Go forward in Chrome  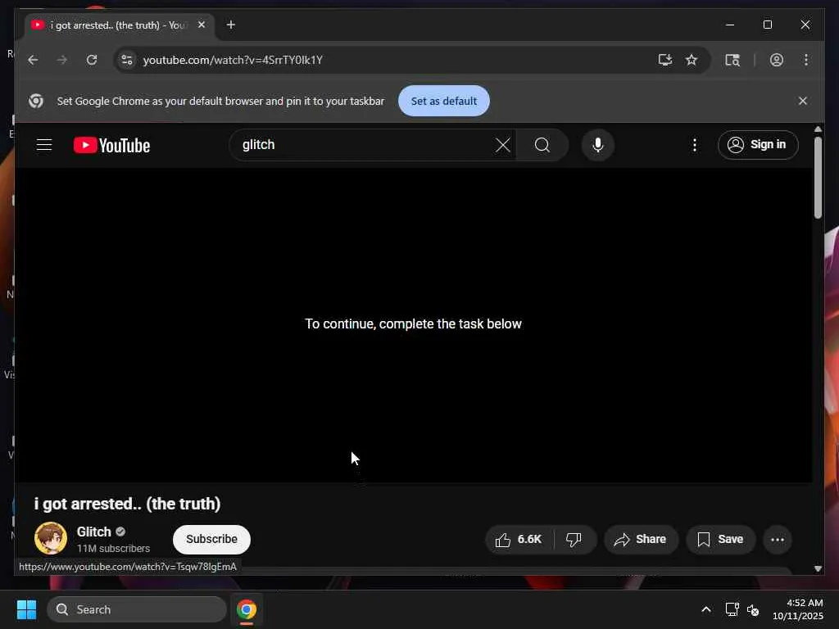pos(62,60)
